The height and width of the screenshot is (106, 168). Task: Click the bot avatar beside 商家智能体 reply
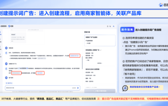6,69
